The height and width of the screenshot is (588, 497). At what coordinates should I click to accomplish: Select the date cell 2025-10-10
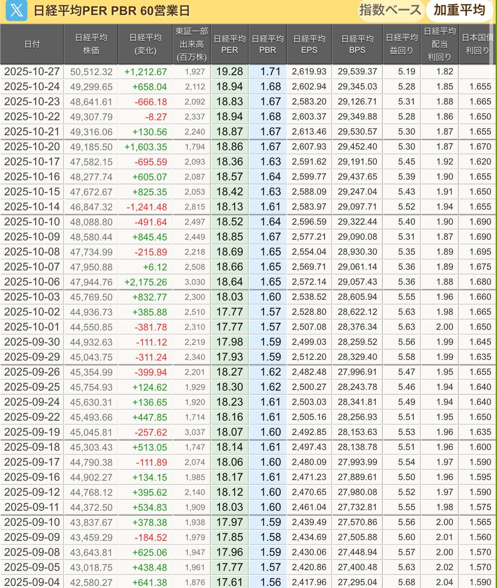click(32, 222)
